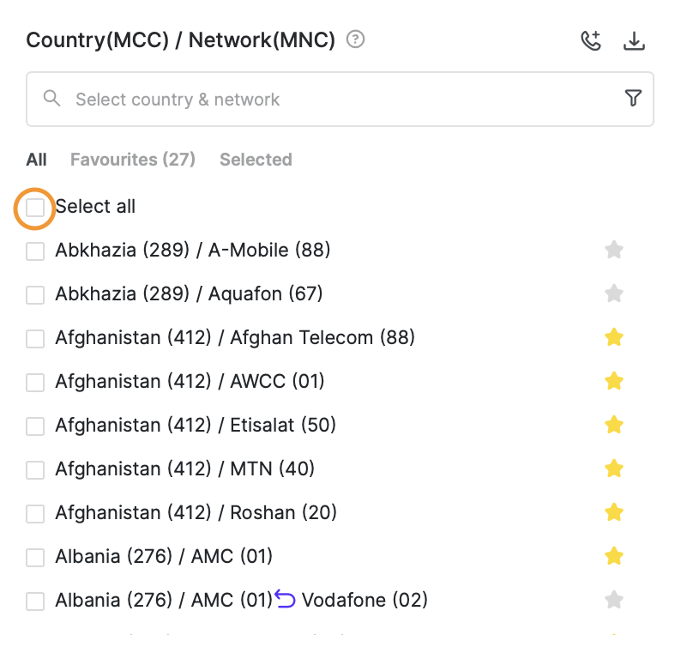Toggle star for Albania AMC Vodafone
This screenshot has height=647, width=681.
pos(614,600)
